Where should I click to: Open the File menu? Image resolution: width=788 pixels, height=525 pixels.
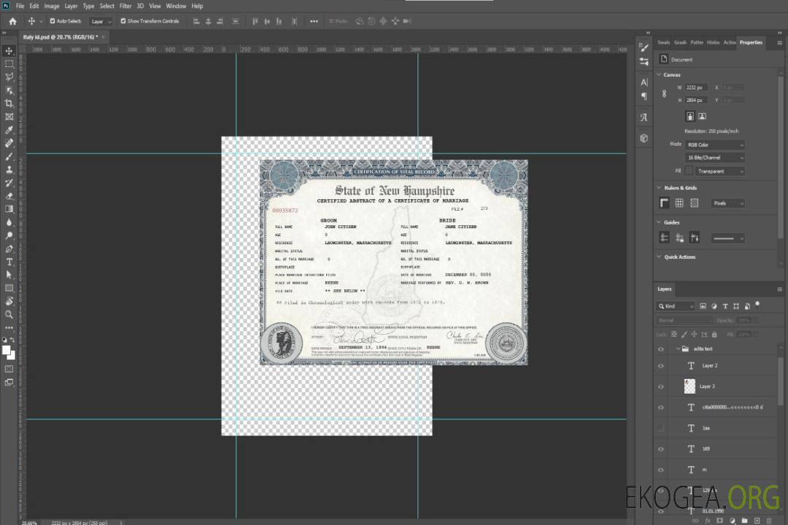click(x=20, y=6)
